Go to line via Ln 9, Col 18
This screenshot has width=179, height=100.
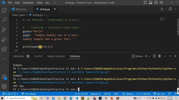point(81,94)
